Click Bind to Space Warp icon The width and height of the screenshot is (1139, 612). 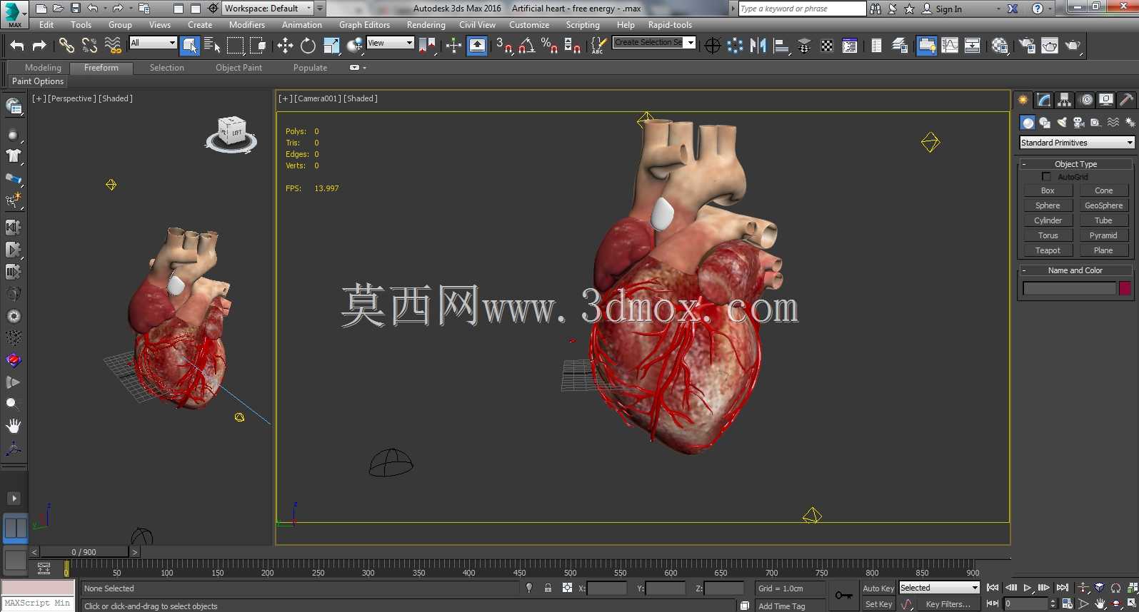[x=113, y=46]
